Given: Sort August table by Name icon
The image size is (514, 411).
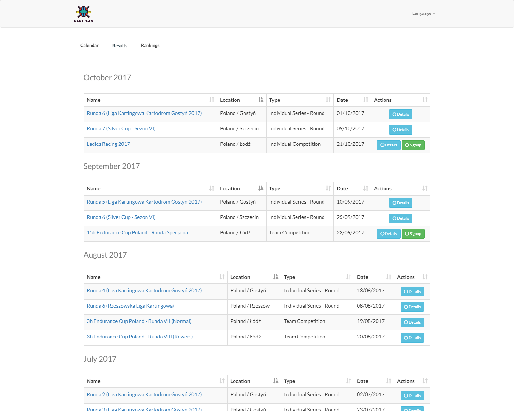Looking at the screenshot, I should coord(222,277).
